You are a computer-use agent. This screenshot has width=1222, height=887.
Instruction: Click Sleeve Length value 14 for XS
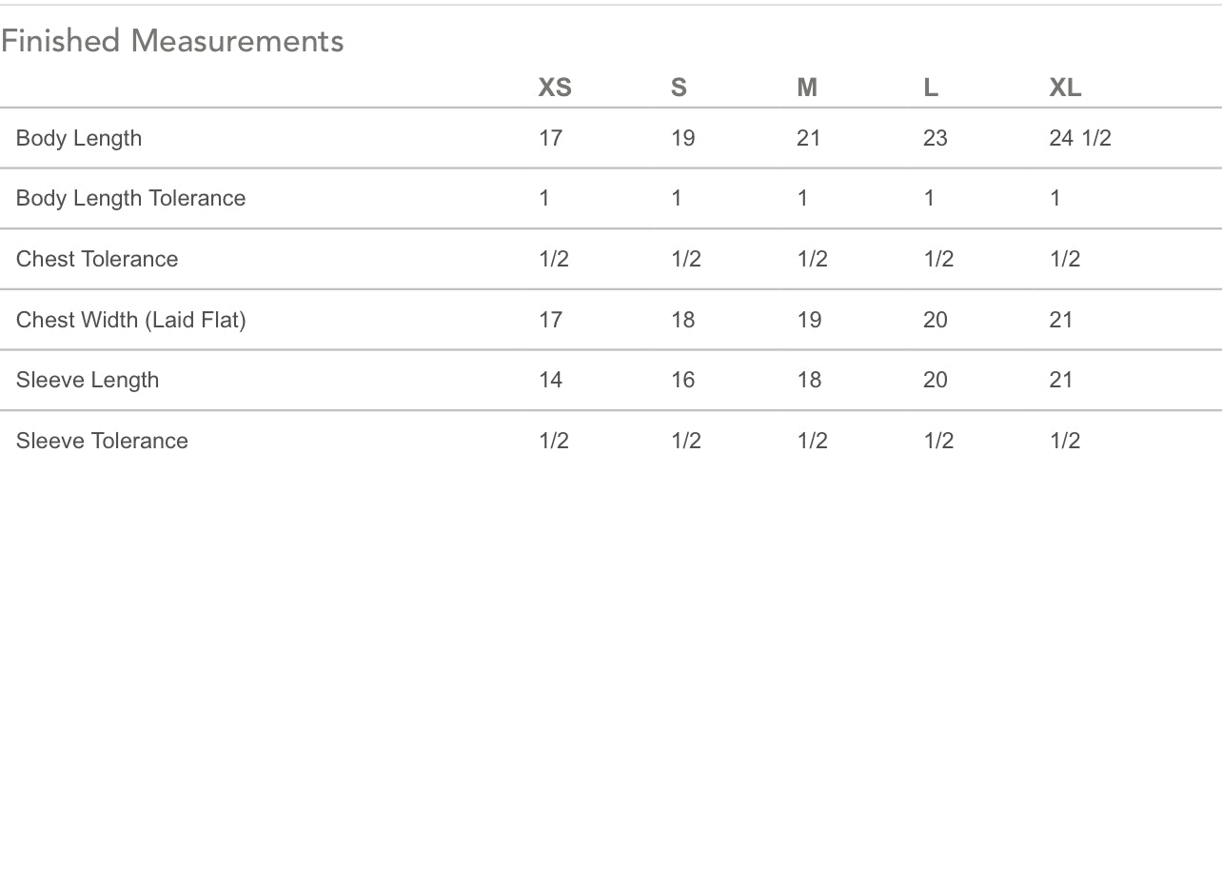pyautogui.click(x=550, y=380)
